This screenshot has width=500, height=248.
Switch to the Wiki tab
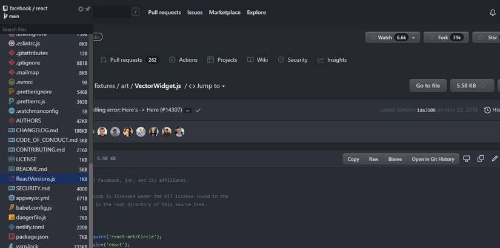258,59
